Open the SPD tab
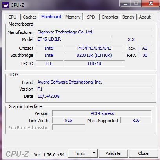This screenshot has width=160, height=160. coord(91,17)
